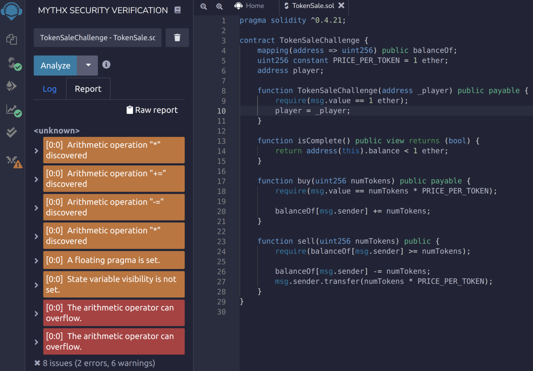
Task: Click the analysis chart icon in the sidebar
Action: 12,110
